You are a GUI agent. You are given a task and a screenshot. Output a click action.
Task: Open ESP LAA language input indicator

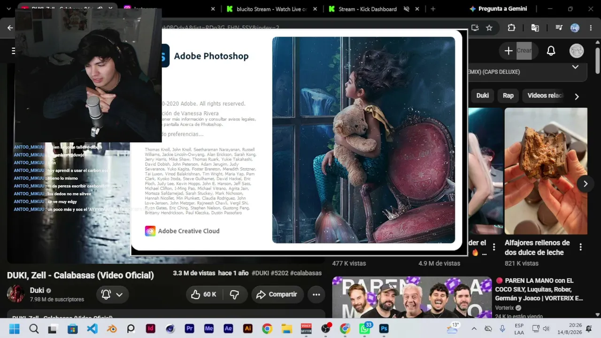click(519, 329)
